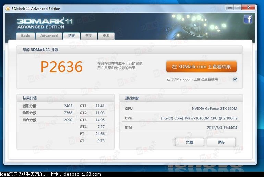The image size is (264, 177).
Task: Select the graphics score value 2403
Action: (x=68, y=106)
